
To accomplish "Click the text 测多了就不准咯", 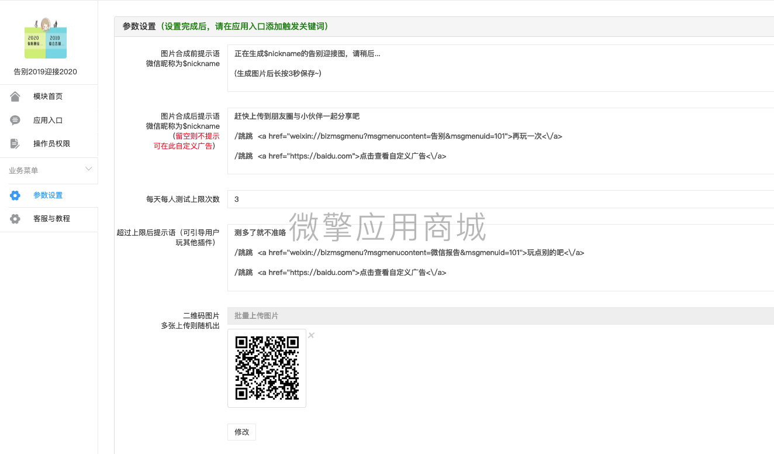I will 260,233.
